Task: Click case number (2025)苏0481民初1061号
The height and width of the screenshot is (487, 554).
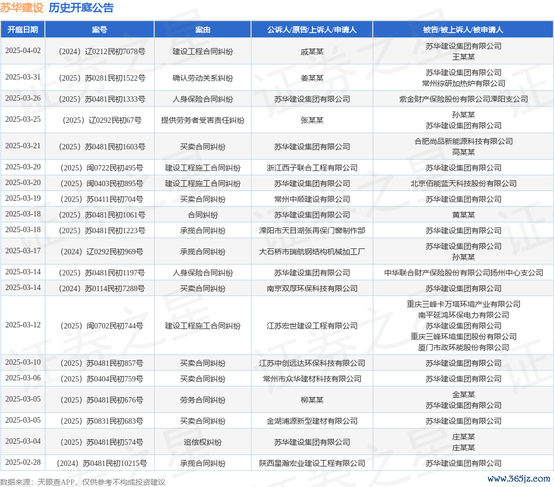Action: pos(102,215)
